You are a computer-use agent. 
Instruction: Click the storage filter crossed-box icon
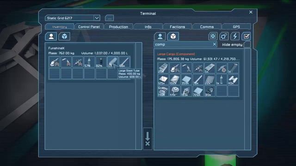click(x=213, y=36)
